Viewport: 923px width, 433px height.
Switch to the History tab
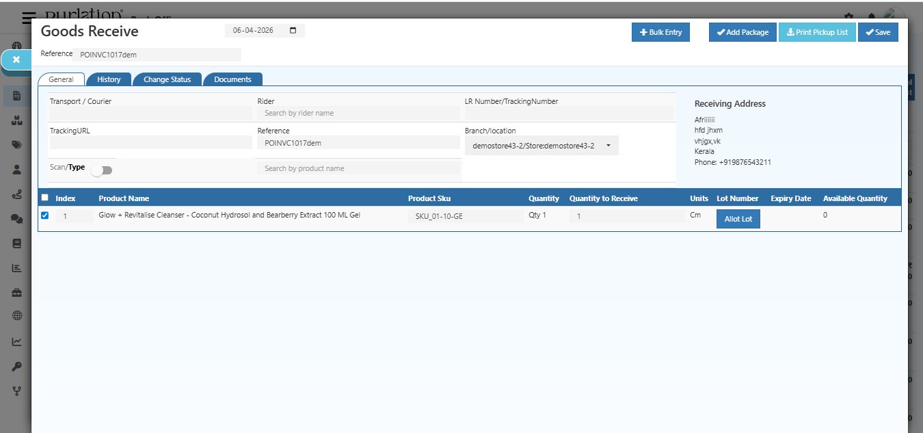(x=109, y=79)
